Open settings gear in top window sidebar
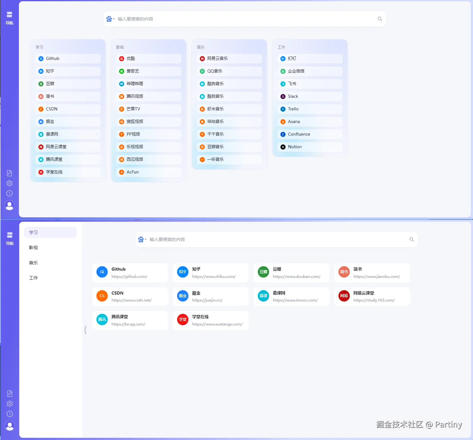This screenshot has height=440, width=473. [9, 183]
